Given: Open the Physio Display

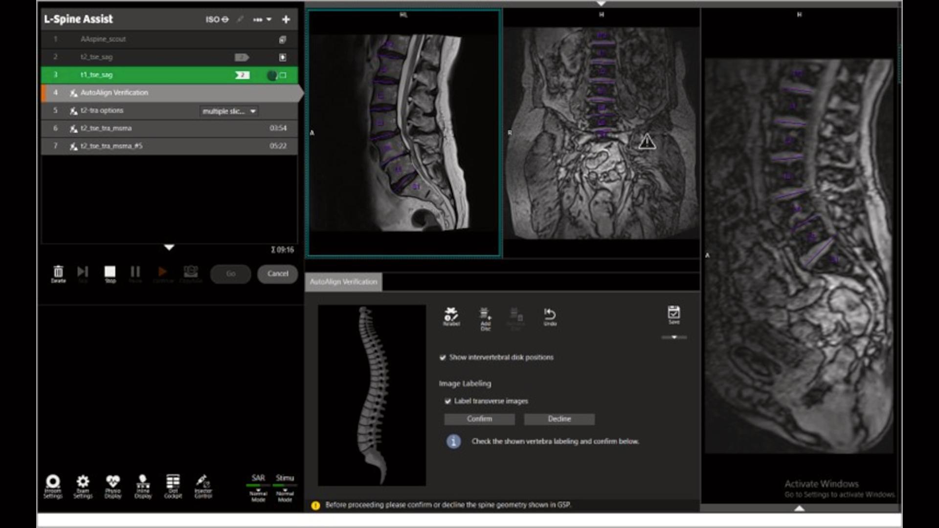Looking at the screenshot, I should click(112, 486).
